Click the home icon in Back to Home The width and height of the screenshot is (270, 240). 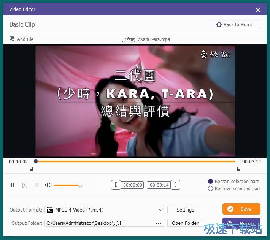(x=219, y=24)
